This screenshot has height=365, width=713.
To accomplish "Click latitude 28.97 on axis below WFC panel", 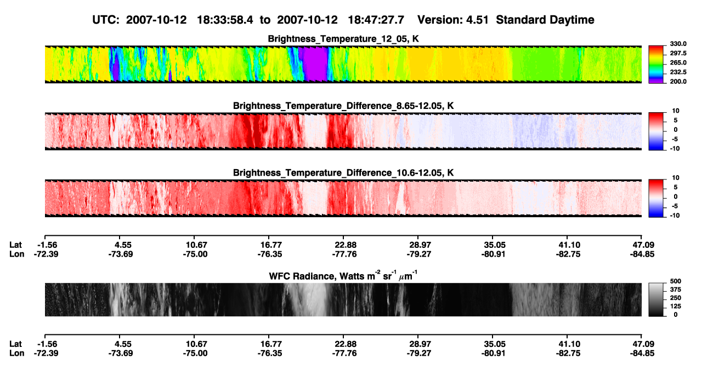I will pos(420,344).
